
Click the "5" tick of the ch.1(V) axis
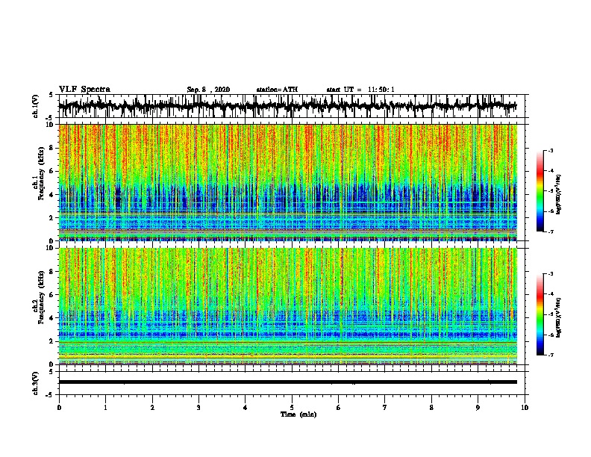51,95
